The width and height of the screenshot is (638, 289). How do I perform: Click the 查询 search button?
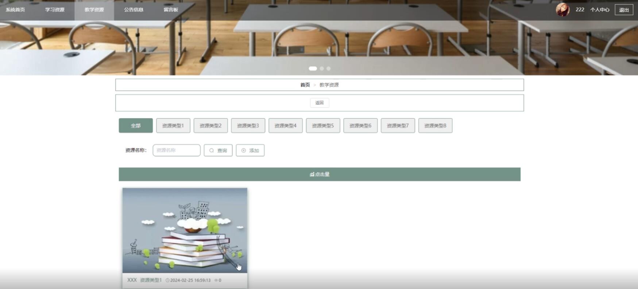tap(218, 151)
